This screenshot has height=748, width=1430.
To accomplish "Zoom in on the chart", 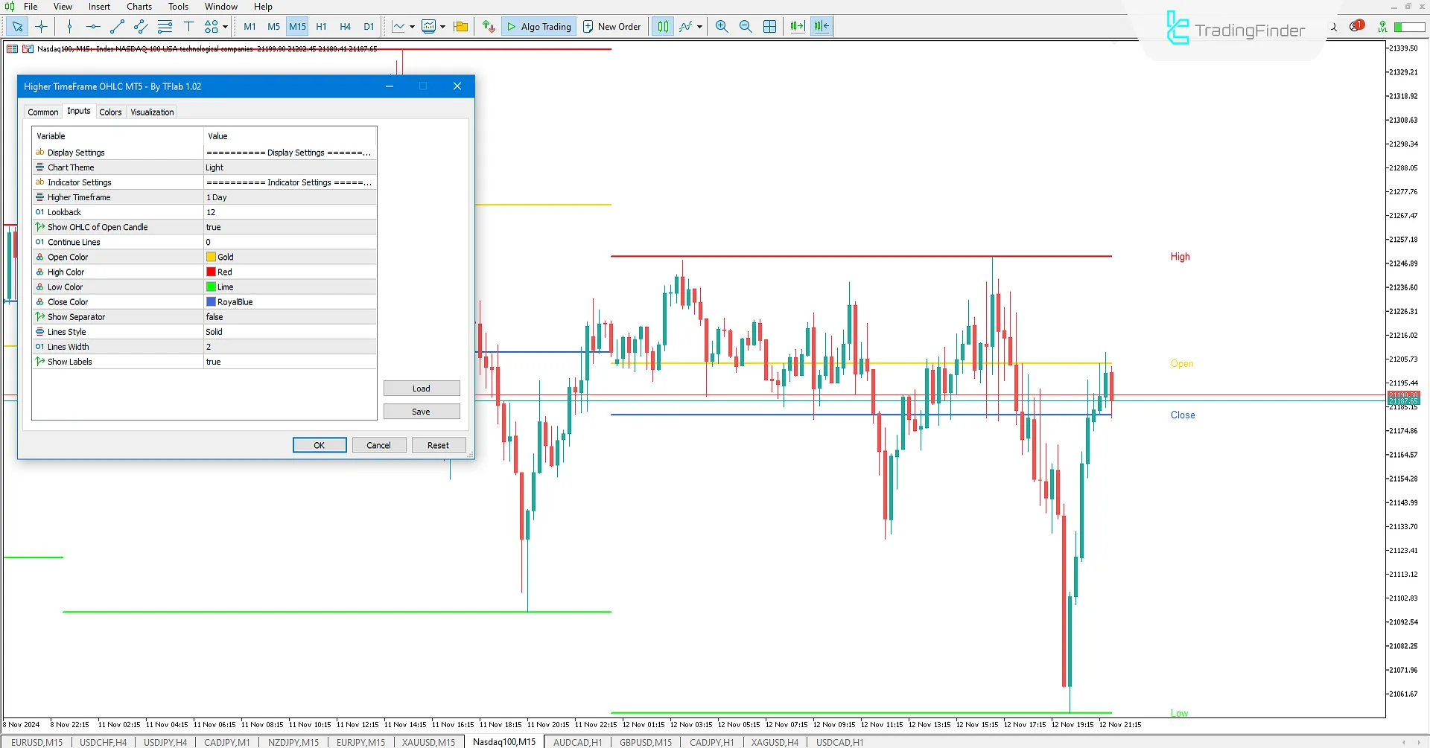I will click(721, 26).
